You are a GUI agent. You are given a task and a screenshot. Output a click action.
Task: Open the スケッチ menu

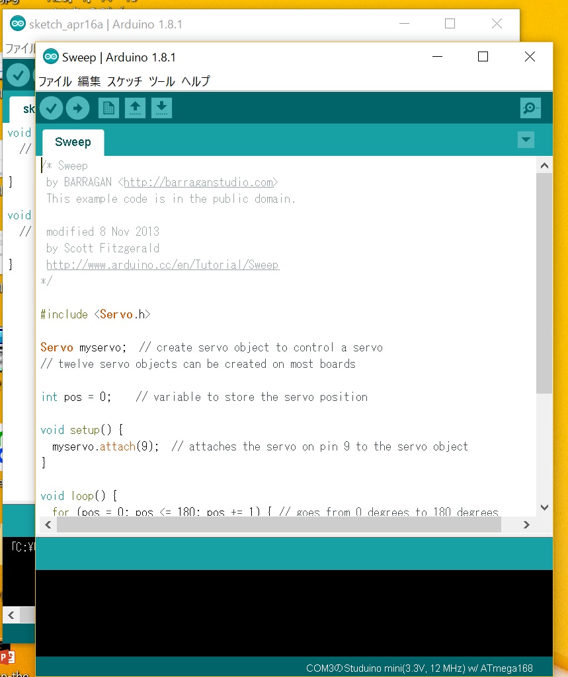tap(124, 82)
